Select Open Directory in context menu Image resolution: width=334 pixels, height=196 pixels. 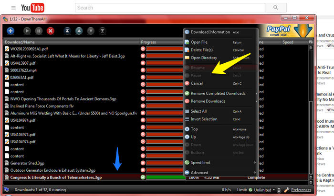(x=204, y=58)
